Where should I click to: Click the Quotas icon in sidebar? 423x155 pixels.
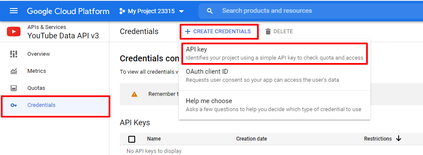click(x=14, y=88)
